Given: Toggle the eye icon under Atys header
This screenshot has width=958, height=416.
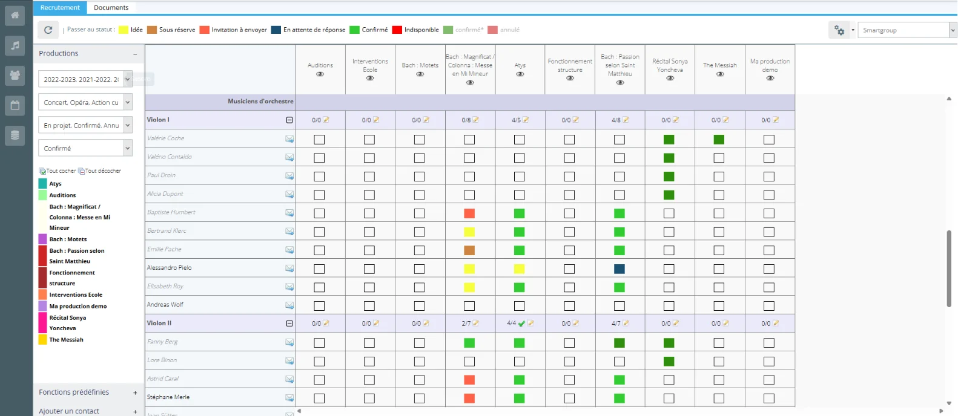Looking at the screenshot, I should (520, 74).
